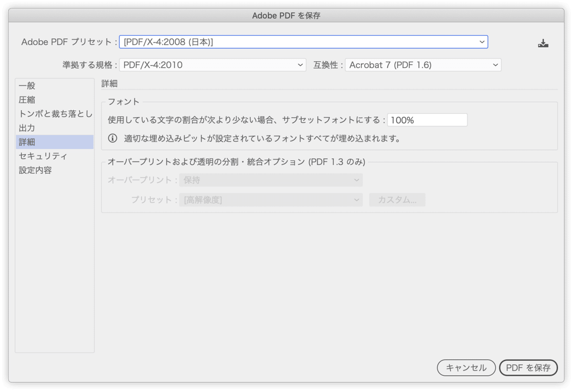Image resolution: width=573 pixels, height=391 pixels.
Task: Select 圧縮 in the sidebar
Action: [x=54, y=100]
